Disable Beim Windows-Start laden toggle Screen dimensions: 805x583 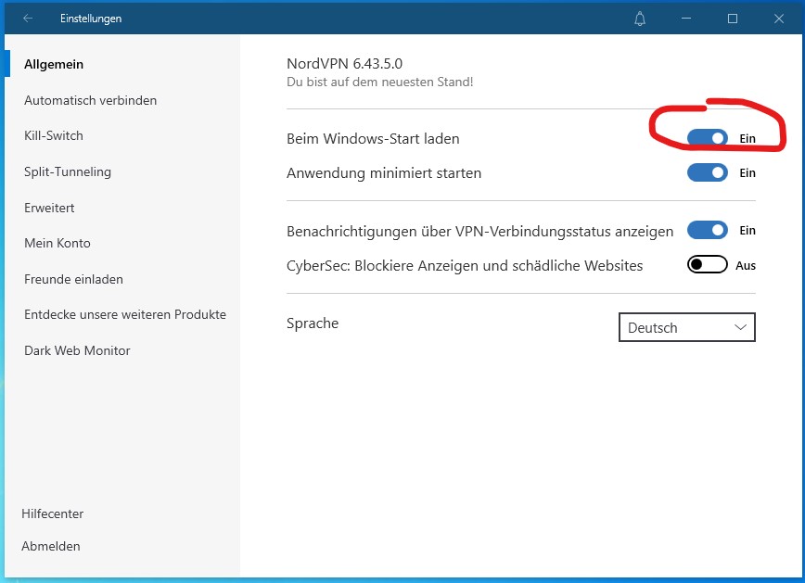[707, 138]
